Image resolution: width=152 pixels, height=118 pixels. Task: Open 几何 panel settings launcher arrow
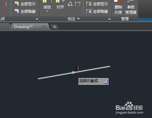tap(37, 19)
